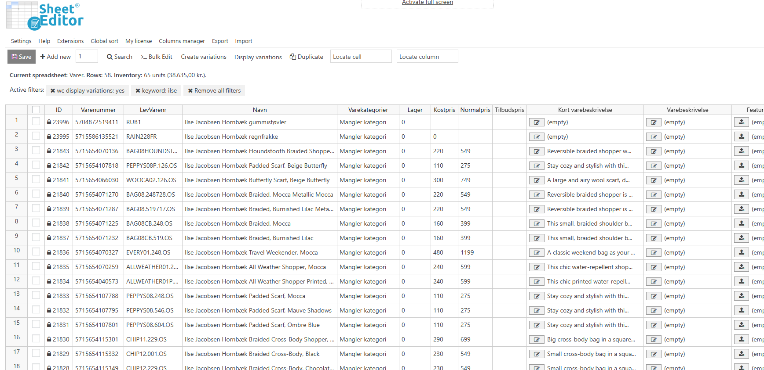Open Columns manager
Image resolution: width=764 pixels, height=370 pixels.
[182, 41]
